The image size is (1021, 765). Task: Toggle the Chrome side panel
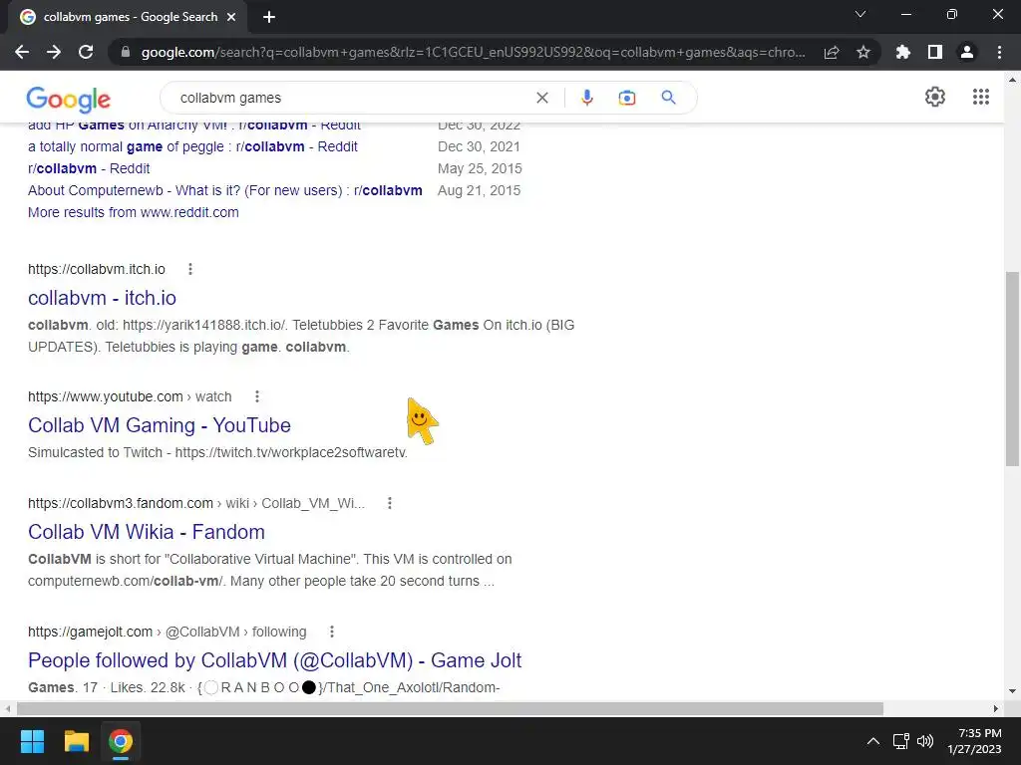(x=935, y=52)
